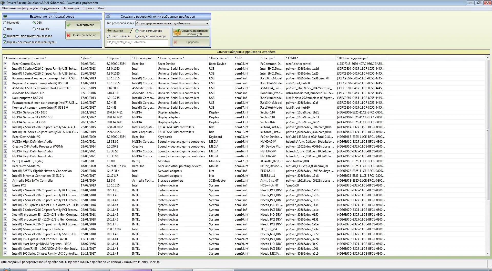Sort by "ID Класса драйвера" column header

pos(361,58)
